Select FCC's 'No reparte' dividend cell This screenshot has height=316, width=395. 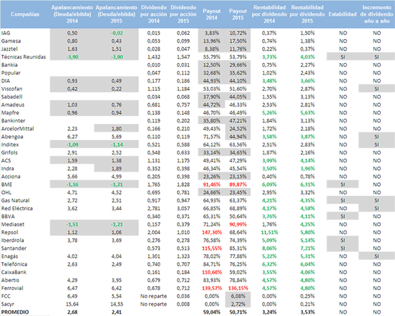coord(153,296)
